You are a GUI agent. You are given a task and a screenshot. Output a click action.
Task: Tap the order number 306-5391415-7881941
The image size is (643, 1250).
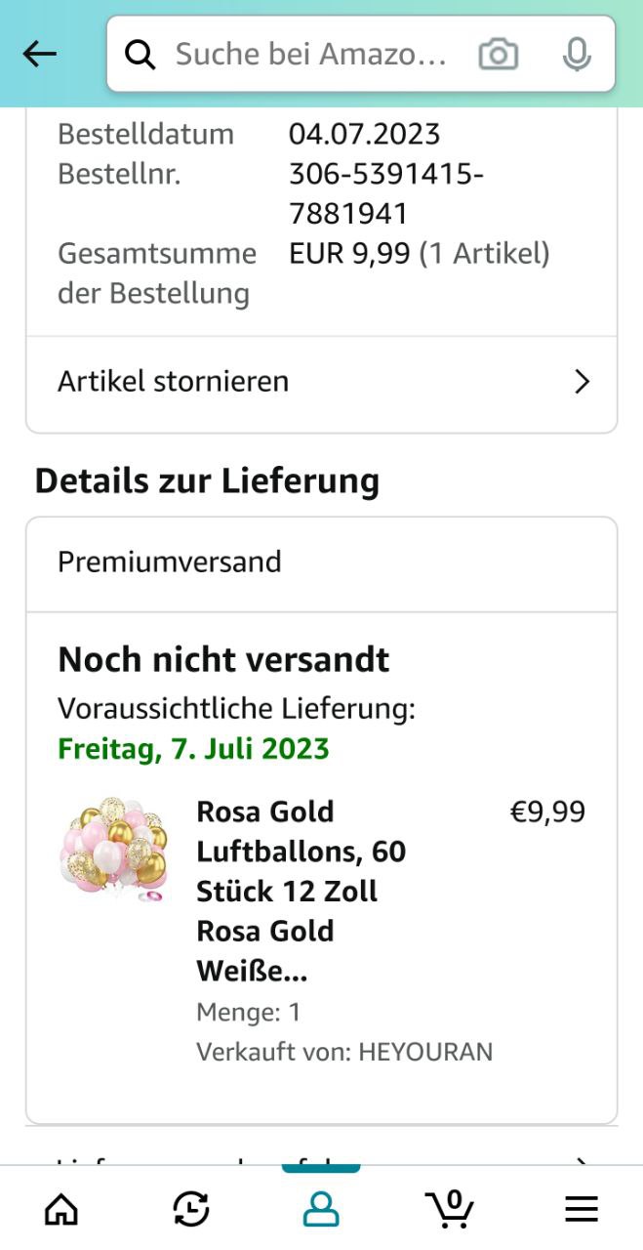click(386, 193)
